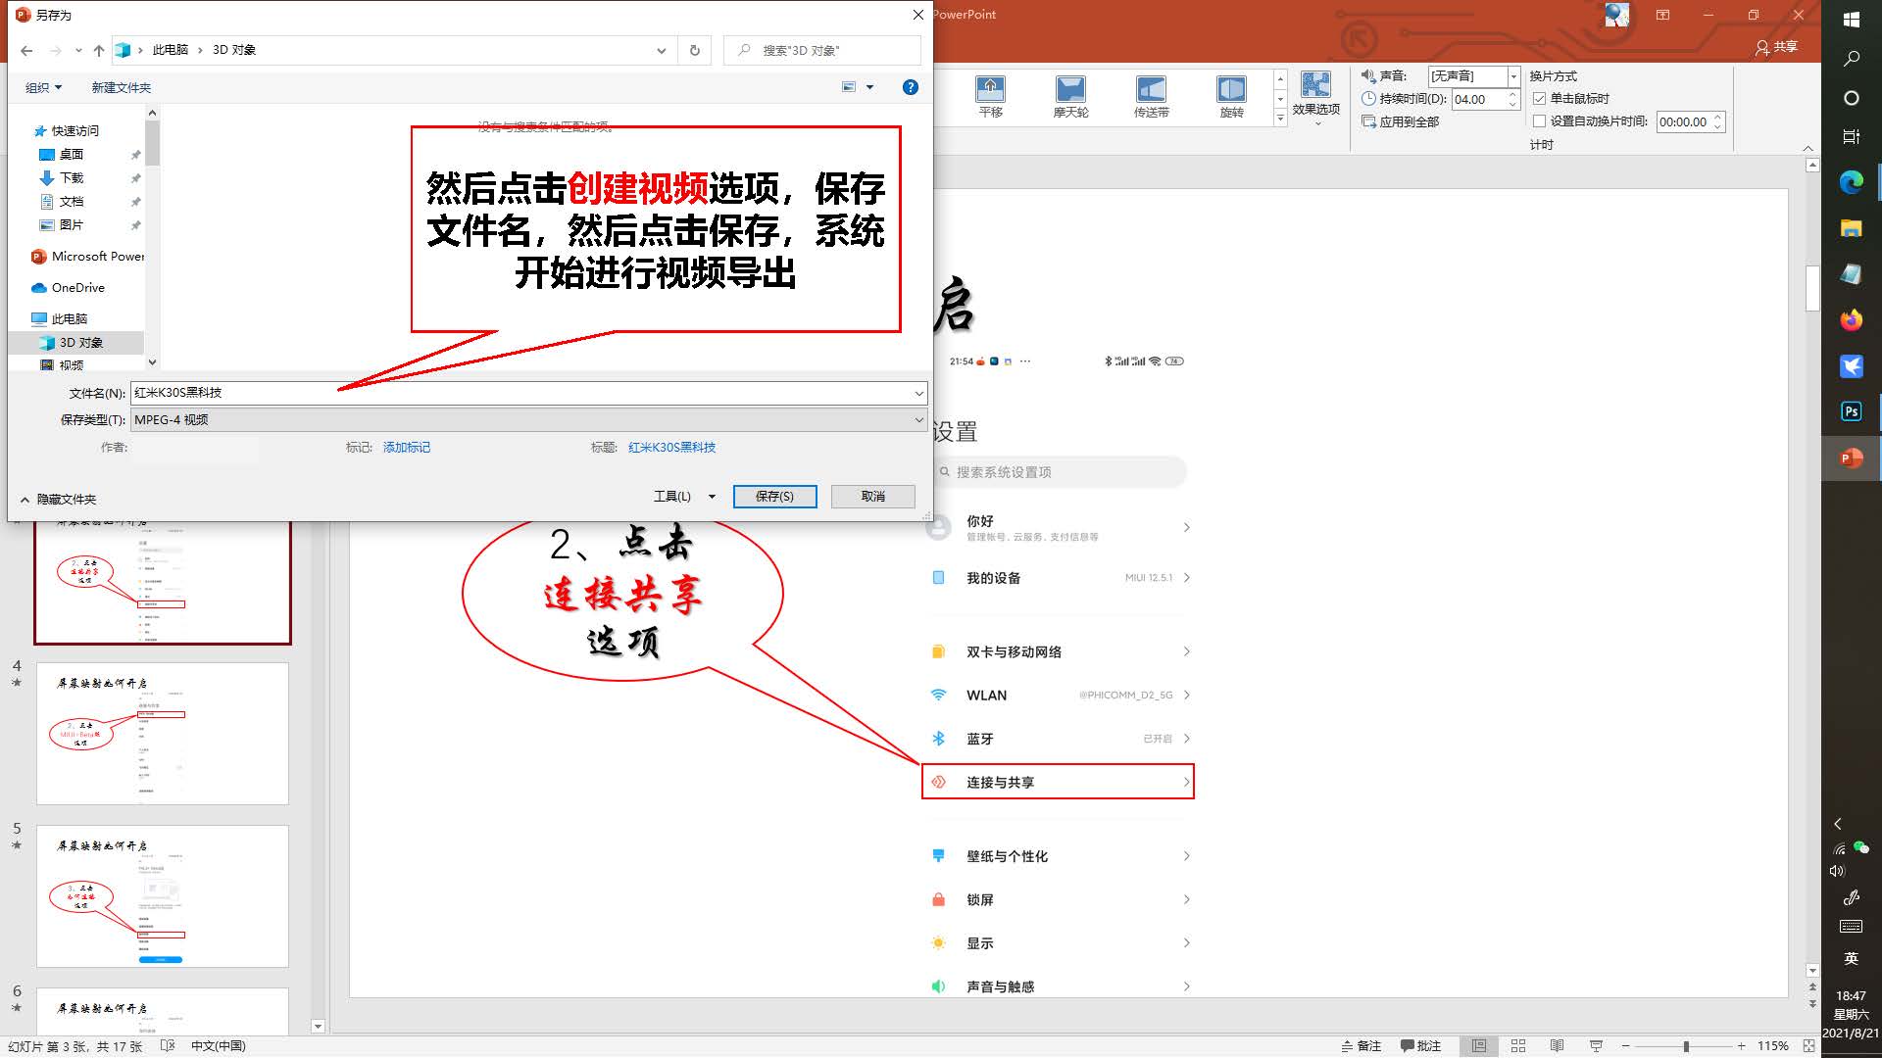Select 桌面 in navigation pane

click(x=72, y=155)
